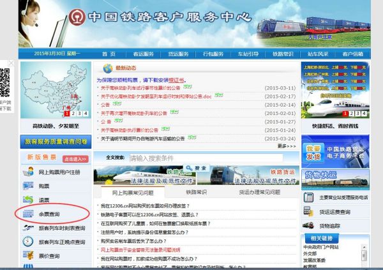Open 车站引导 menu item
Image resolution: width=383 pixels, height=270 pixels.
click(248, 54)
